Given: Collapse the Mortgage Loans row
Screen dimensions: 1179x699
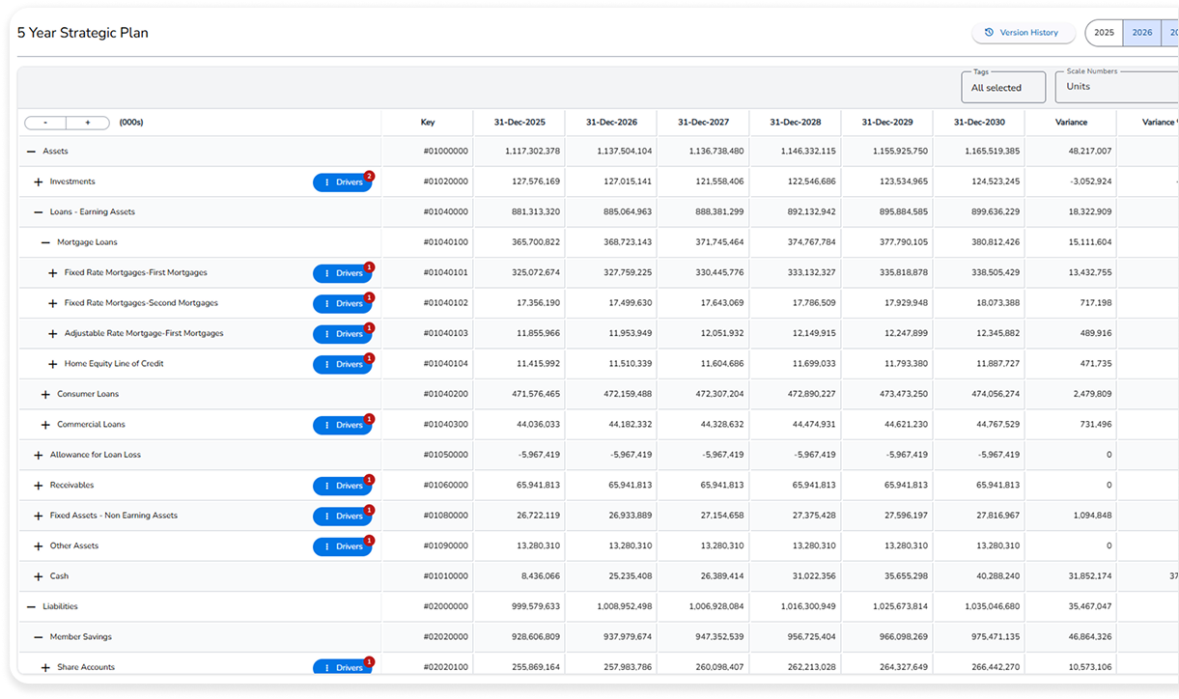Looking at the screenshot, I should click(x=45, y=242).
